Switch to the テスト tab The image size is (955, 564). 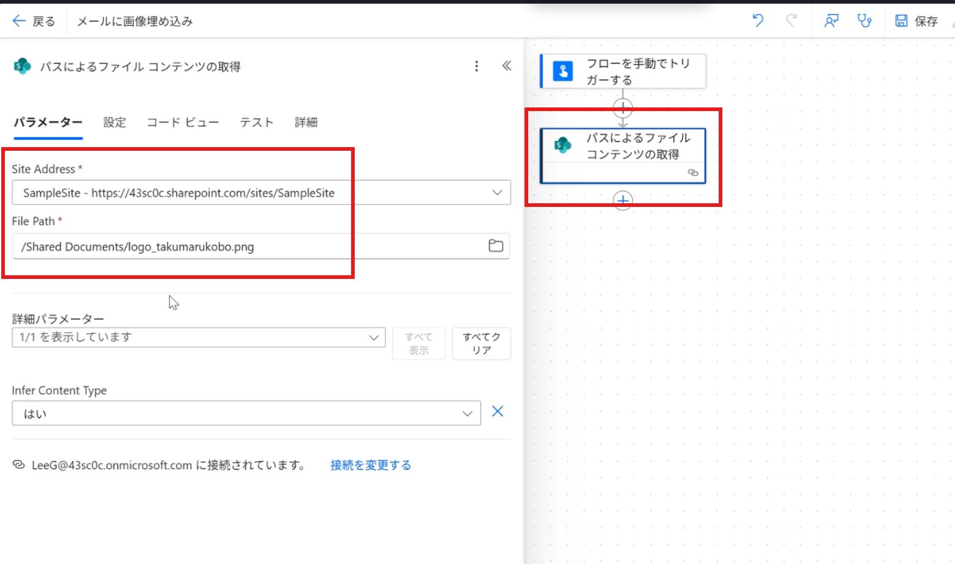[256, 122]
